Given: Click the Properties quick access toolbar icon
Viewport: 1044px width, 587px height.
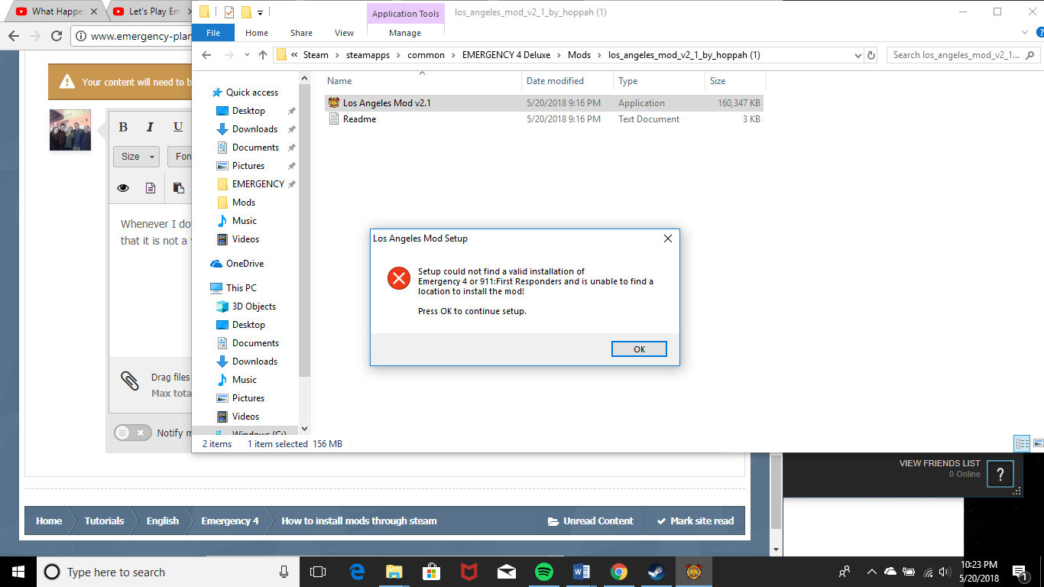Looking at the screenshot, I should (229, 12).
